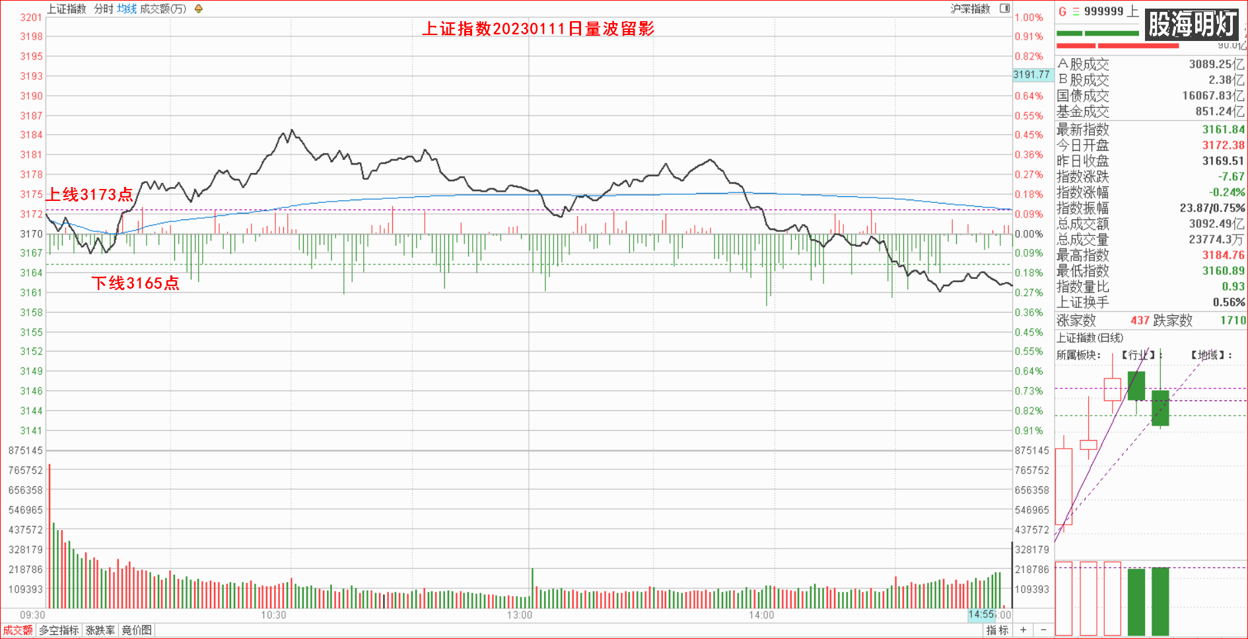Screen dimensions: 1248x639
Task: Click the 指数量比 value 0.93
Action: click(1233, 287)
